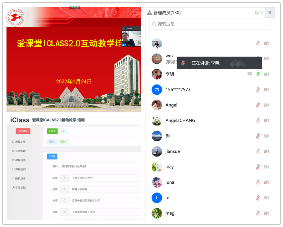Close the members panel
The image size is (283, 227).
(x=262, y=13)
